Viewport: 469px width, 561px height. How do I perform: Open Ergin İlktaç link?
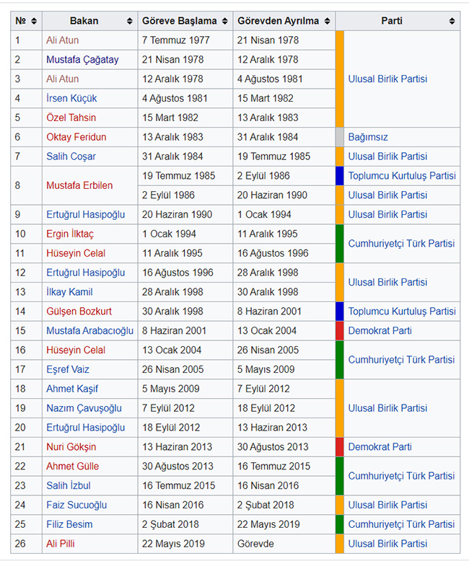click(70, 234)
